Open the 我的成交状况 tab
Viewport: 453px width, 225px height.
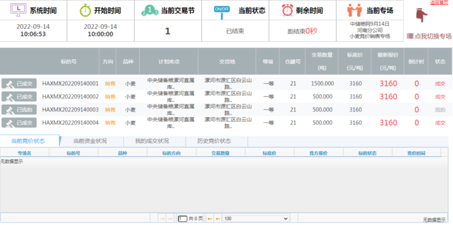click(x=152, y=141)
